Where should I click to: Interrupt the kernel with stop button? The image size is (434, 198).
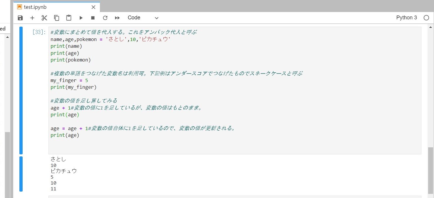[x=93, y=18]
